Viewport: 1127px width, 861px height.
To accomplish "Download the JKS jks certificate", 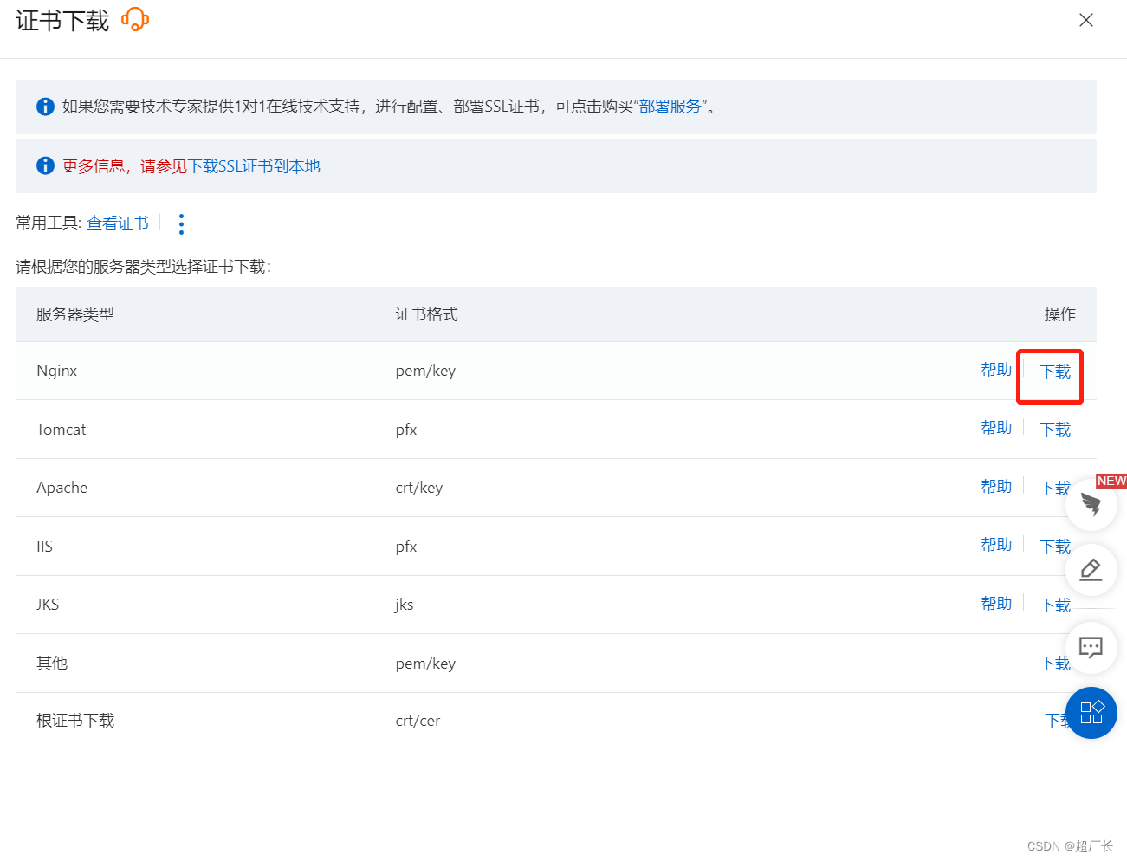I will coord(1055,605).
